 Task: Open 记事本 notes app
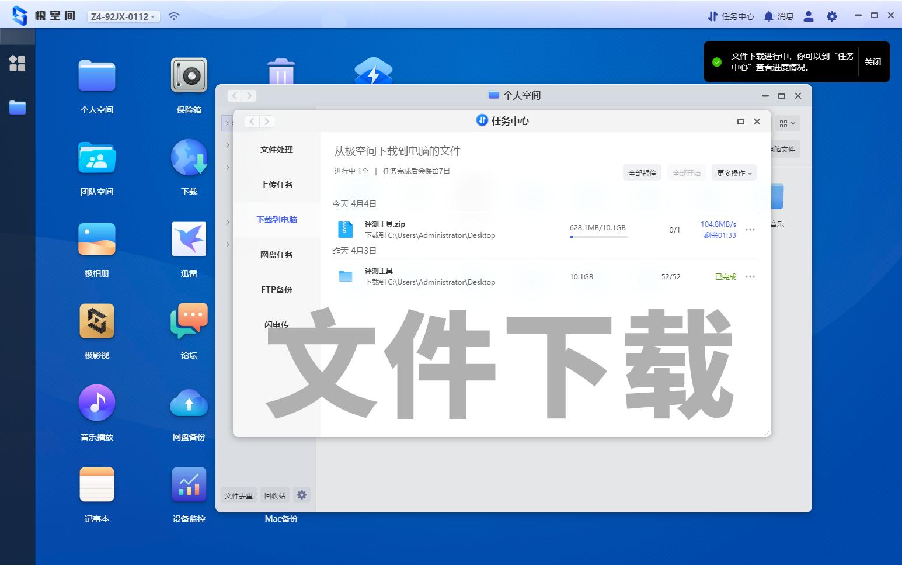(x=96, y=484)
